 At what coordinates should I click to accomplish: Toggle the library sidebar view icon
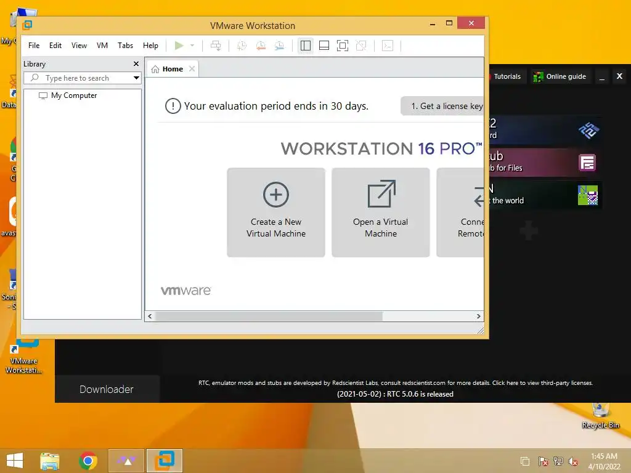tap(306, 46)
